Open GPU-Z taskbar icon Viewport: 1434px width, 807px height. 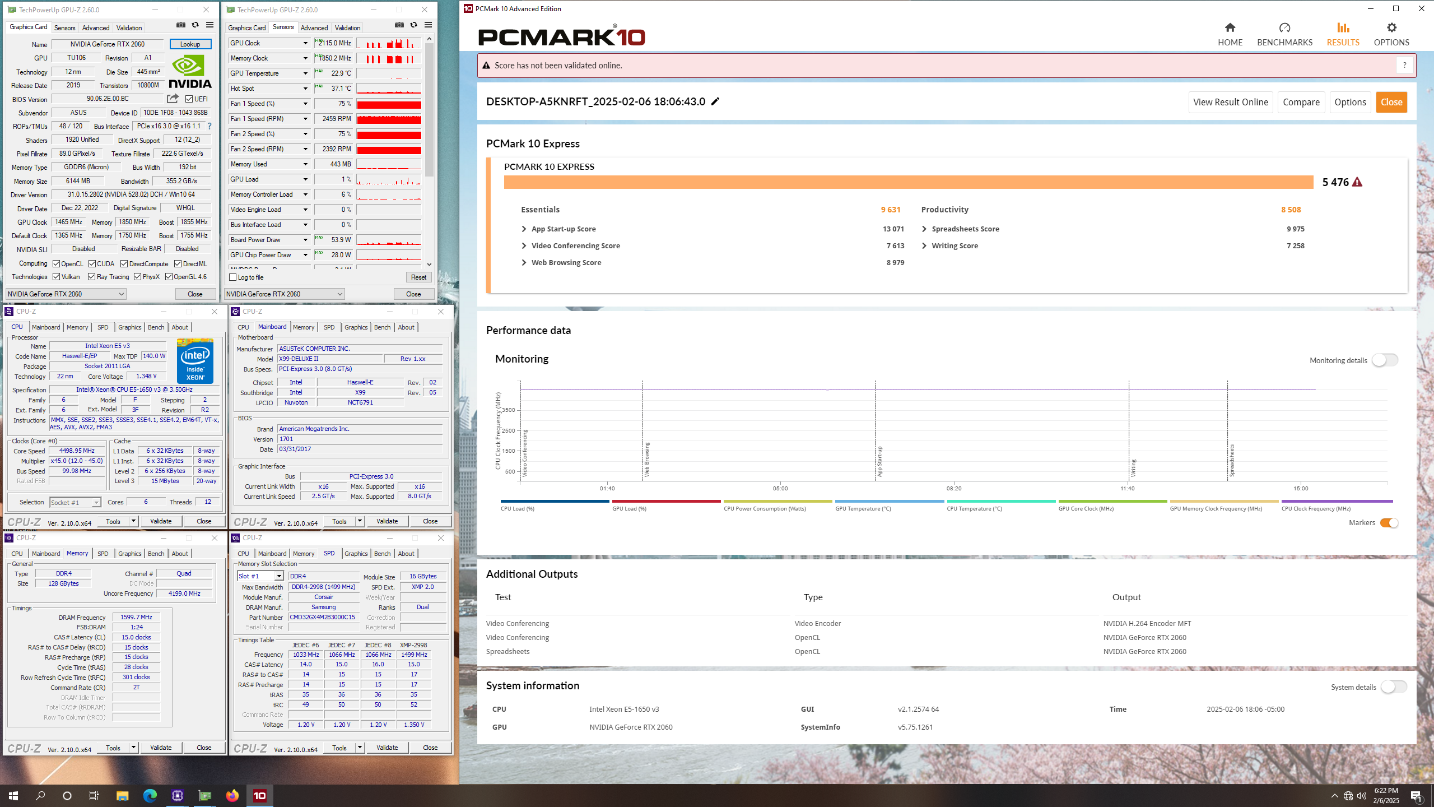tap(205, 796)
